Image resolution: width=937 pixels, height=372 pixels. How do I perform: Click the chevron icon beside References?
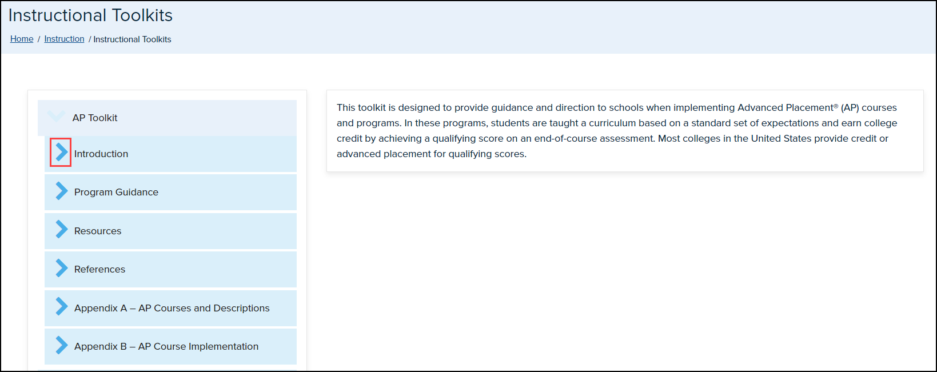pos(61,269)
